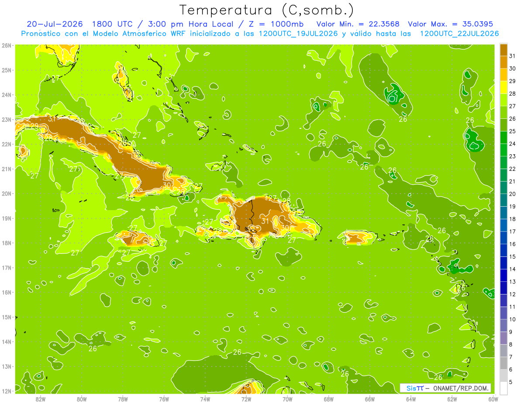Click the 18N latitude axis label

[x=6, y=242]
